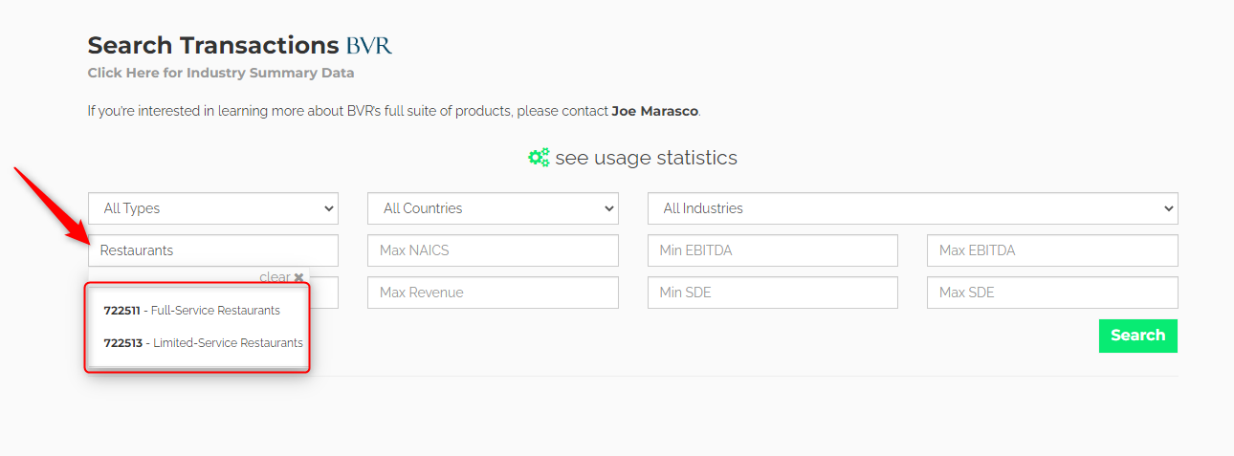The image size is (1234, 456).
Task: Focus the Max Revenue field
Action: tap(493, 293)
